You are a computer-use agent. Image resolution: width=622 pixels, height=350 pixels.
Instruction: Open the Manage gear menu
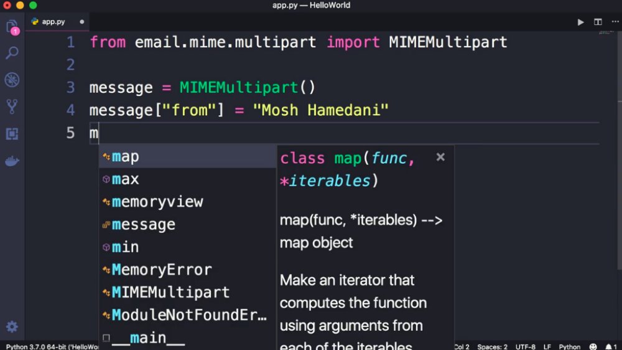12,326
